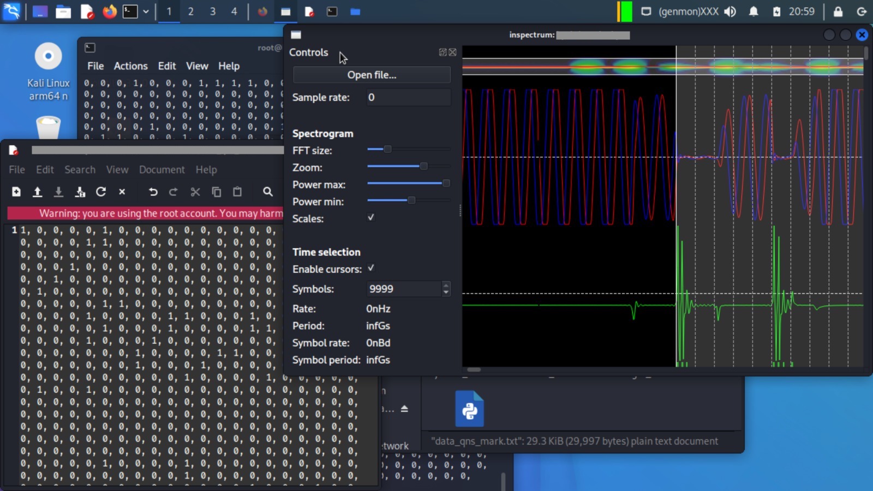Open search with the magnifier icon

click(x=267, y=191)
